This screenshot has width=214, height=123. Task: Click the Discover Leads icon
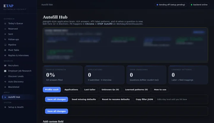[5, 76]
